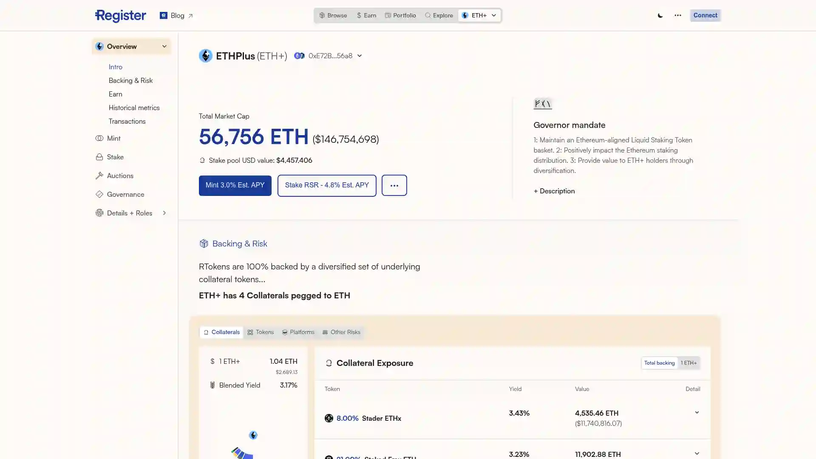Click the Register logo
This screenshot has height=459, width=816.
point(121,16)
